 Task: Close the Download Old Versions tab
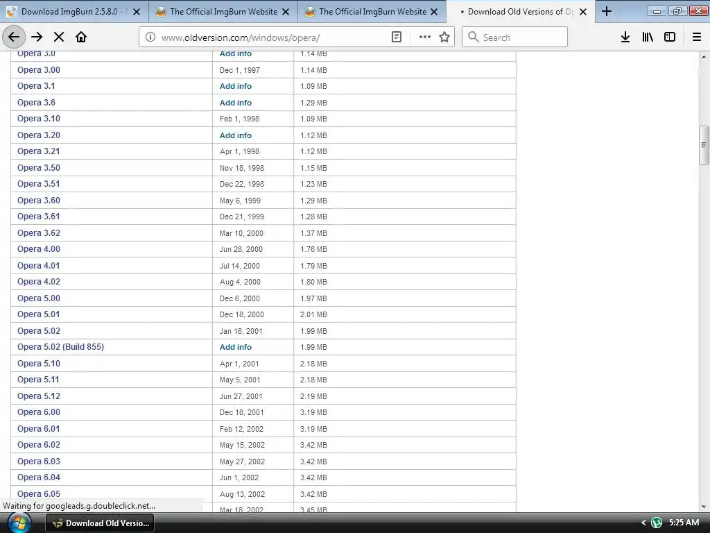(x=583, y=12)
